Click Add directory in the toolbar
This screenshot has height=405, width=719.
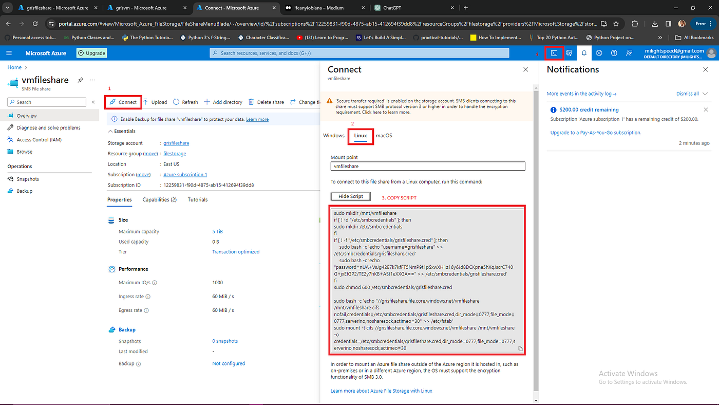(223, 102)
